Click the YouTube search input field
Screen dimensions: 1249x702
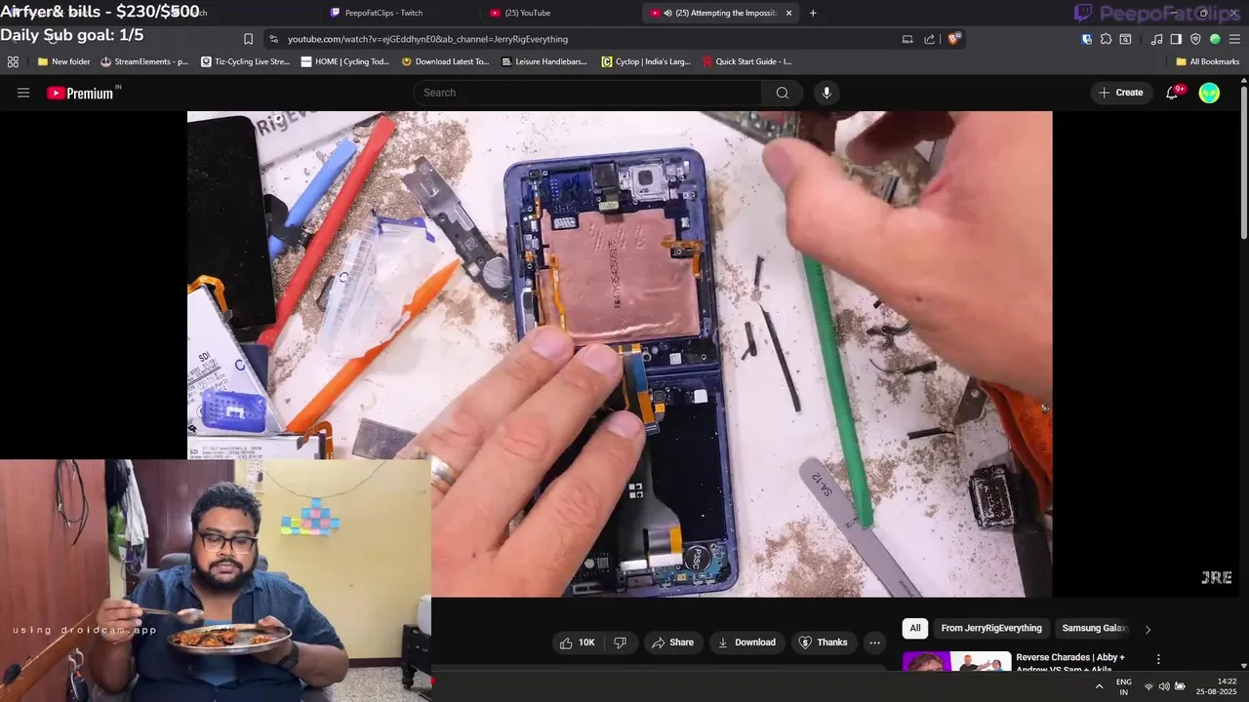click(587, 93)
